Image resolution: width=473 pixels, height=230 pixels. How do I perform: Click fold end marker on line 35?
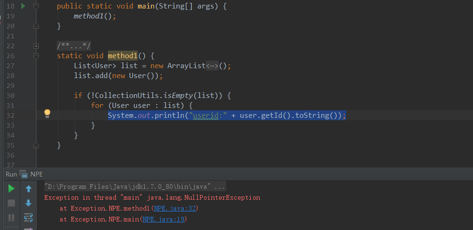click(36, 145)
